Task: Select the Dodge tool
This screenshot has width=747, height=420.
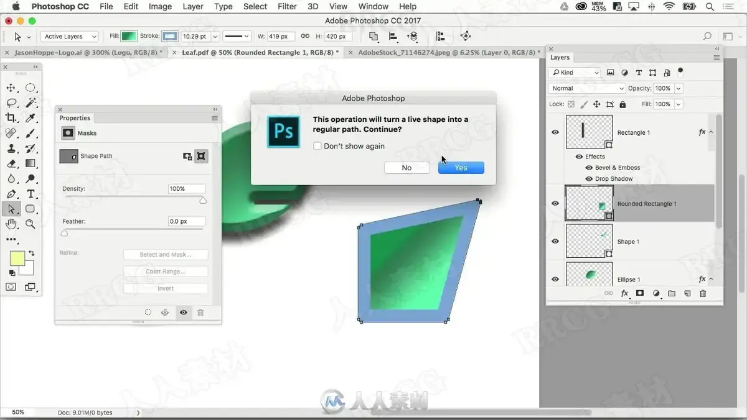Action: tap(30, 179)
